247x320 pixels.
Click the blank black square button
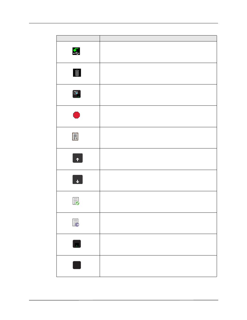77,265
